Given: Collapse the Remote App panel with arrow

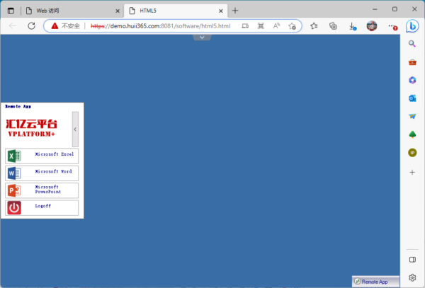Looking at the screenshot, I should pos(75,129).
